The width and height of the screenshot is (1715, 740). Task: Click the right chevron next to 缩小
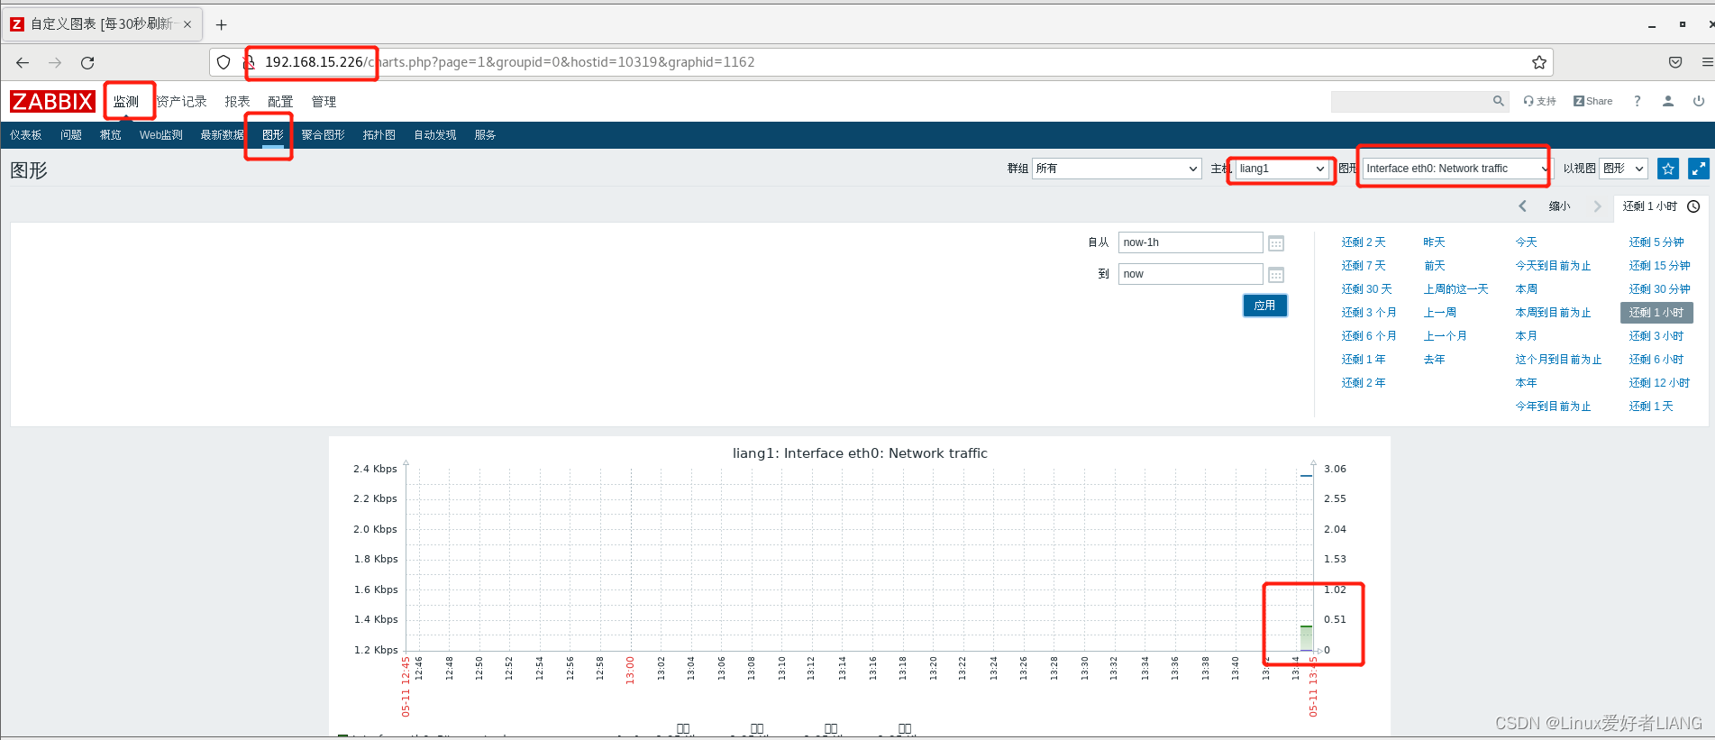(x=1598, y=206)
